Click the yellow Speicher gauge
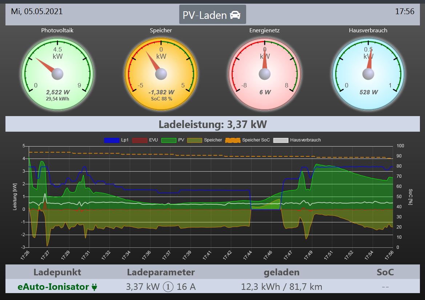 [161, 74]
